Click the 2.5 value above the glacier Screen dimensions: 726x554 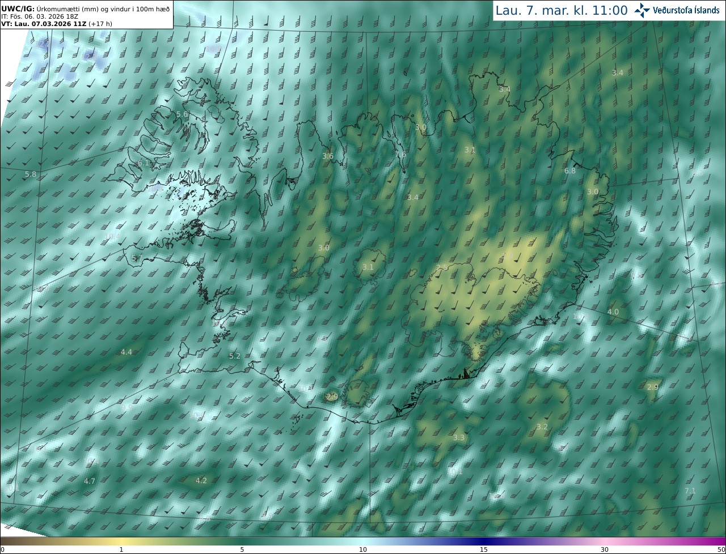pos(442,267)
